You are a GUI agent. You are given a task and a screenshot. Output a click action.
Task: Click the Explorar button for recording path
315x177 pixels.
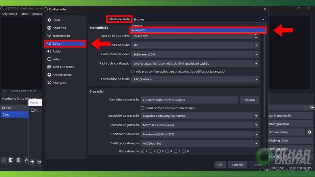click(x=249, y=100)
